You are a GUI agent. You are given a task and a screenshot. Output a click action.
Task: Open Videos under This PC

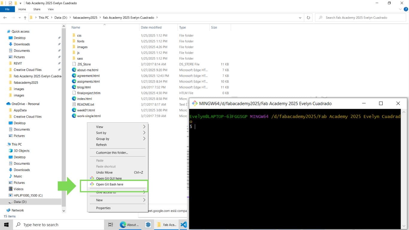point(19,189)
